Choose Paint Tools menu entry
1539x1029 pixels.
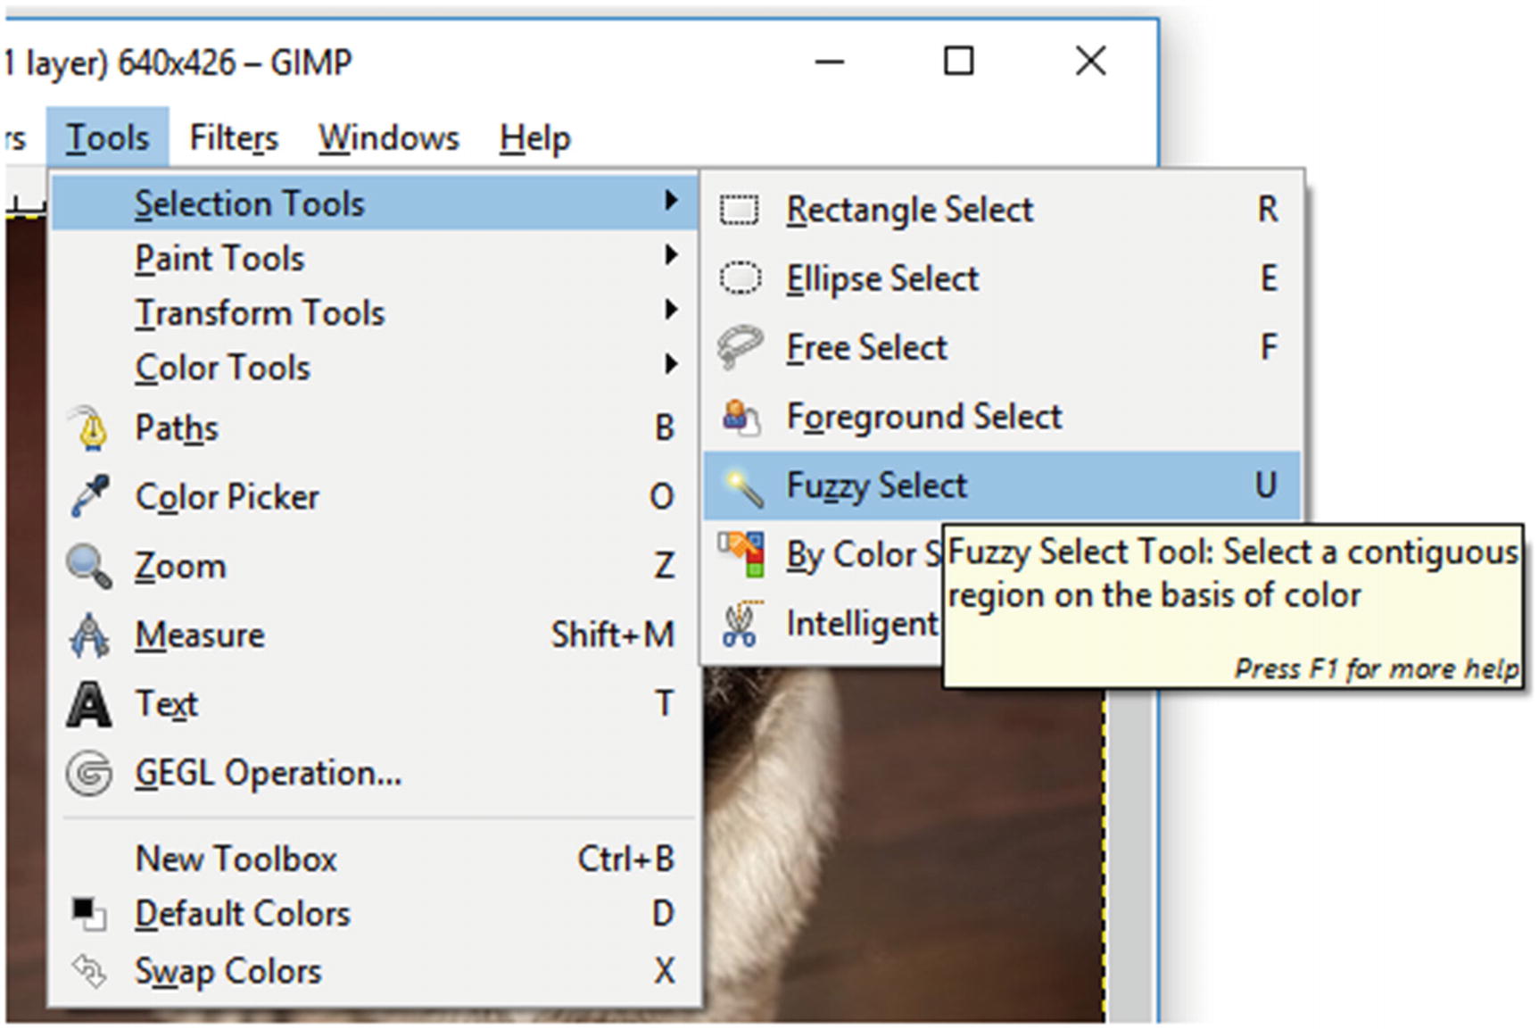(374, 258)
